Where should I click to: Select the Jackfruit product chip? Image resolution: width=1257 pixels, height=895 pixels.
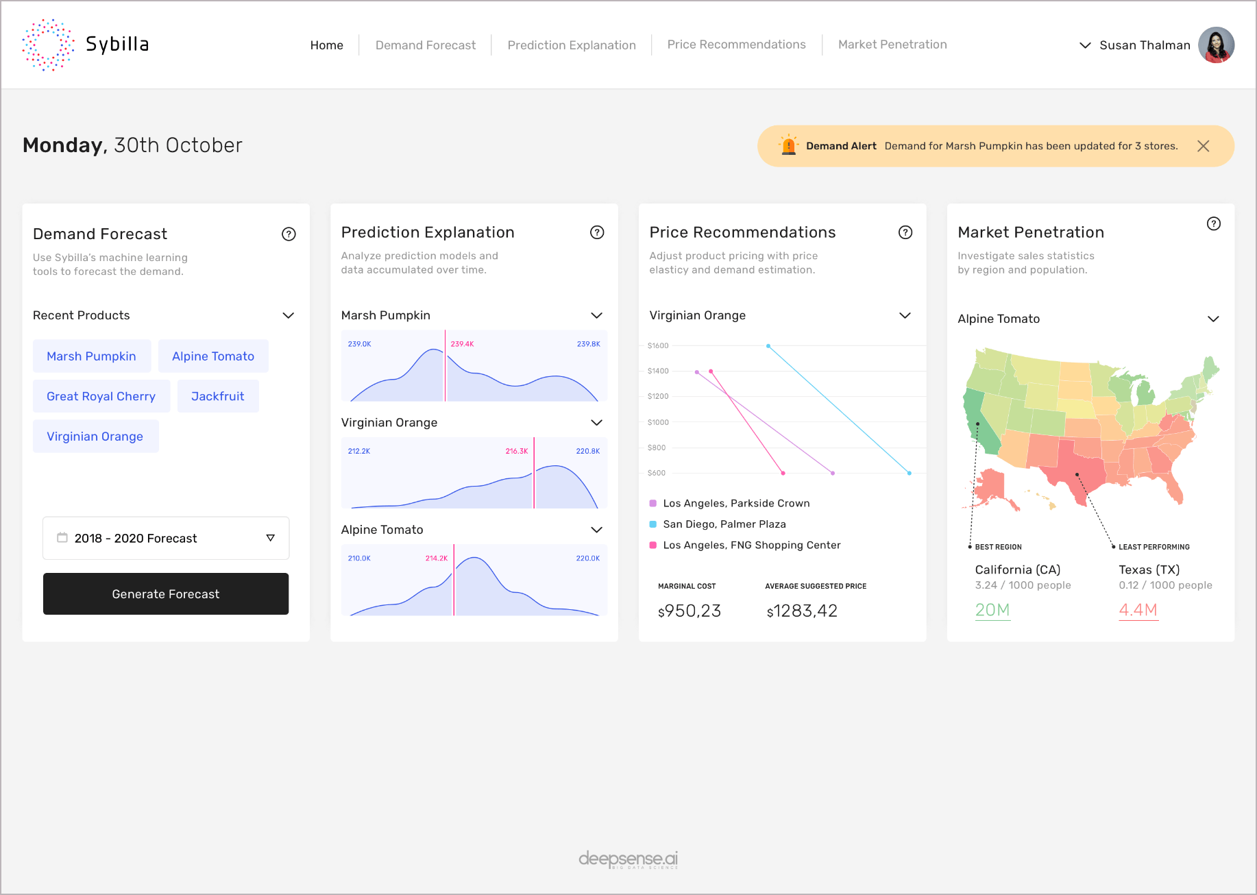[x=218, y=396]
